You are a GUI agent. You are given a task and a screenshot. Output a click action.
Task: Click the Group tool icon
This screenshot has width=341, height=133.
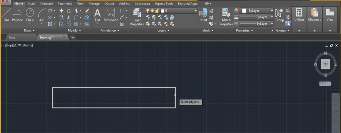click(x=279, y=15)
